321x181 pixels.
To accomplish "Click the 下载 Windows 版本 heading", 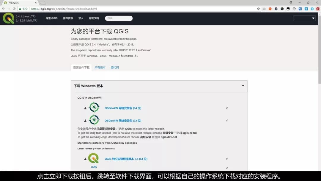I will (x=89, y=86).
